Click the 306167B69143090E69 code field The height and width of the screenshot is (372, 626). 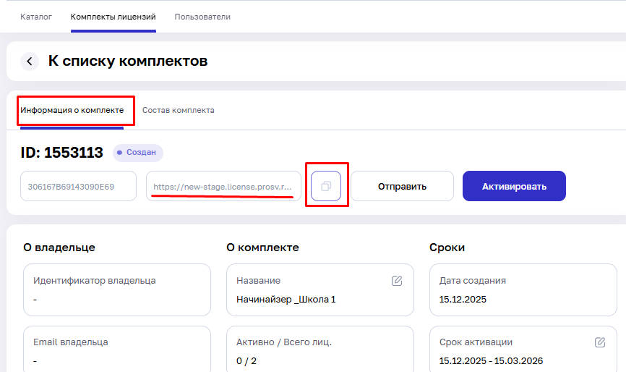point(78,186)
